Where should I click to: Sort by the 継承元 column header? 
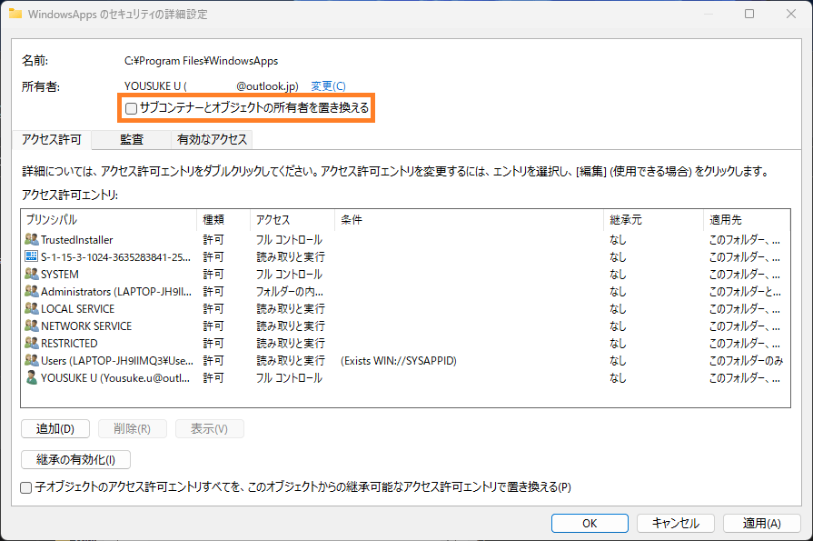point(653,220)
